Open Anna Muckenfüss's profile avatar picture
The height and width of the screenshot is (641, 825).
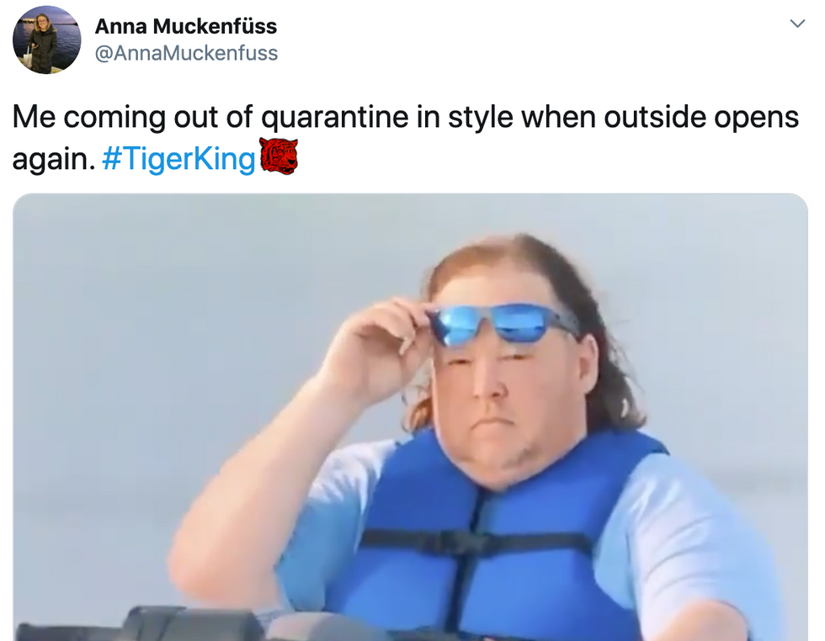coord(47,40)
